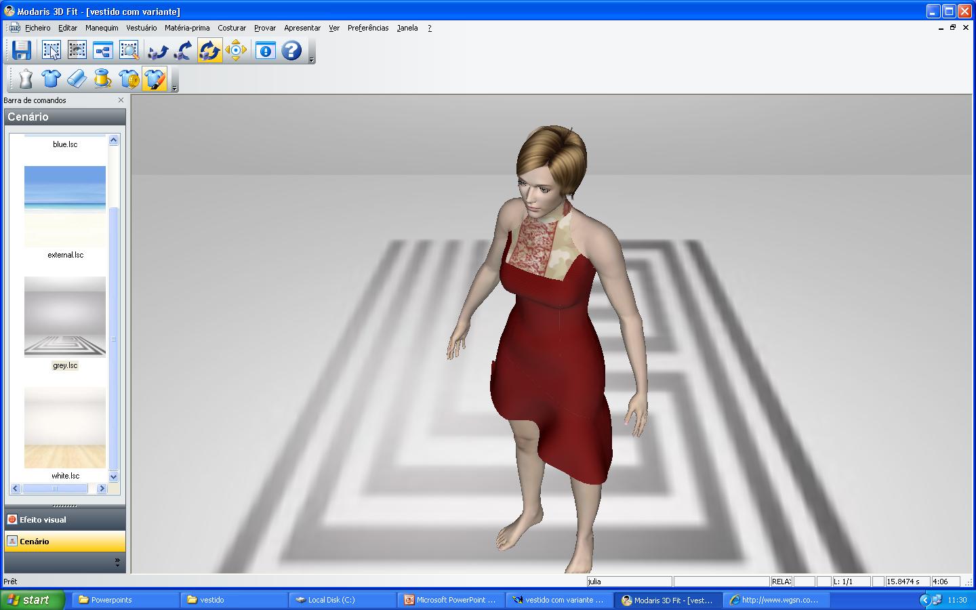
Task: Click the t-shirt with measuring tape icon
Action: click(129, 79)
